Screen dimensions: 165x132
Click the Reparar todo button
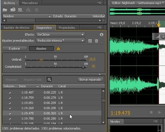coord(33,80)
